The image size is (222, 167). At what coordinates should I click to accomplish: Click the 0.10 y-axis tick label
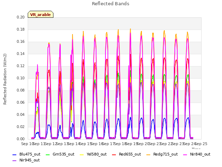[21, 78]
